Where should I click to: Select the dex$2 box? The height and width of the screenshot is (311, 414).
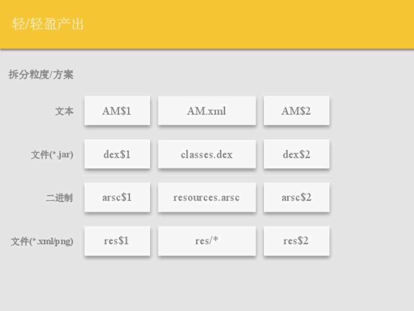(x=296, y=154)
